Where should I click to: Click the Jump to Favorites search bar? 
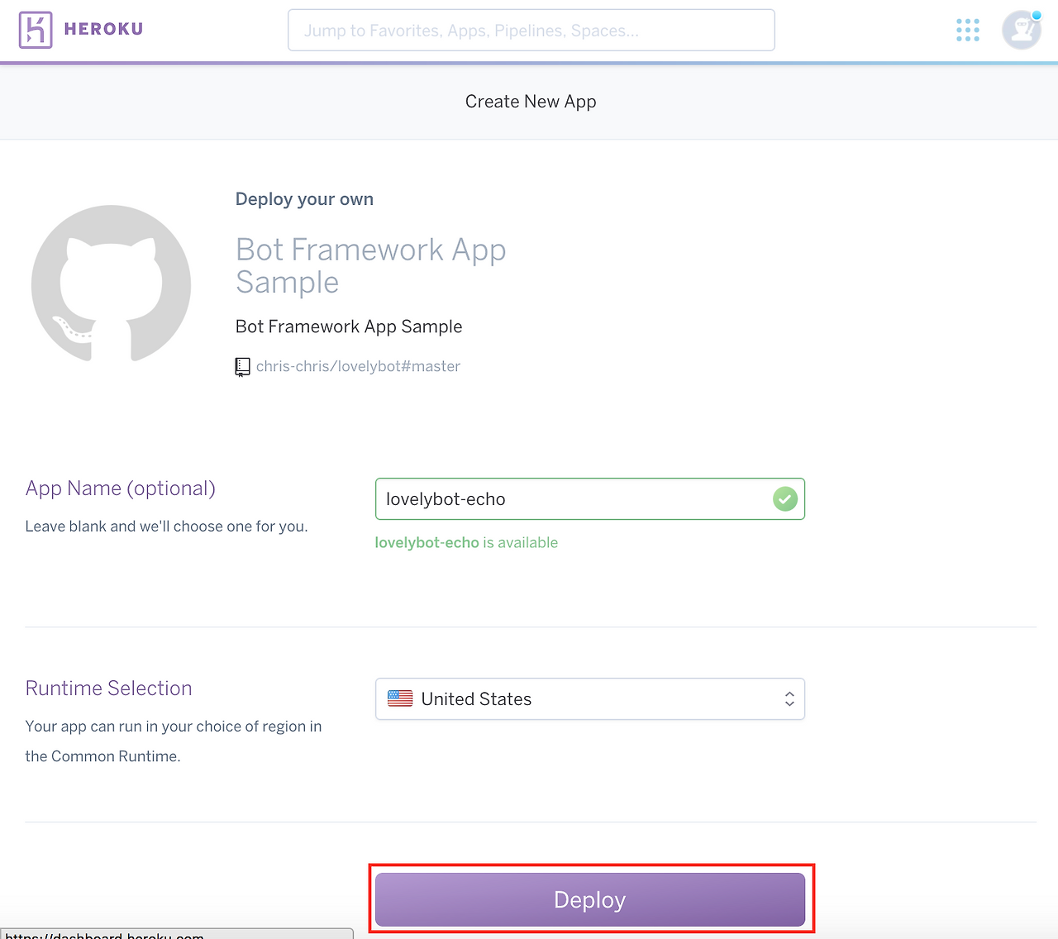531,29
